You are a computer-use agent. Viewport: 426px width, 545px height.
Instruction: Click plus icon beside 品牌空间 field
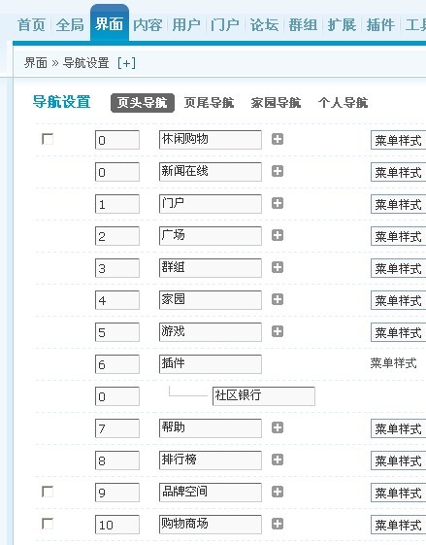[x=278, y=492]
